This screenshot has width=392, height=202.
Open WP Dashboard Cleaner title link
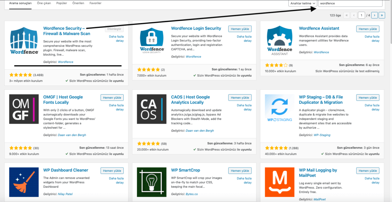66,170
